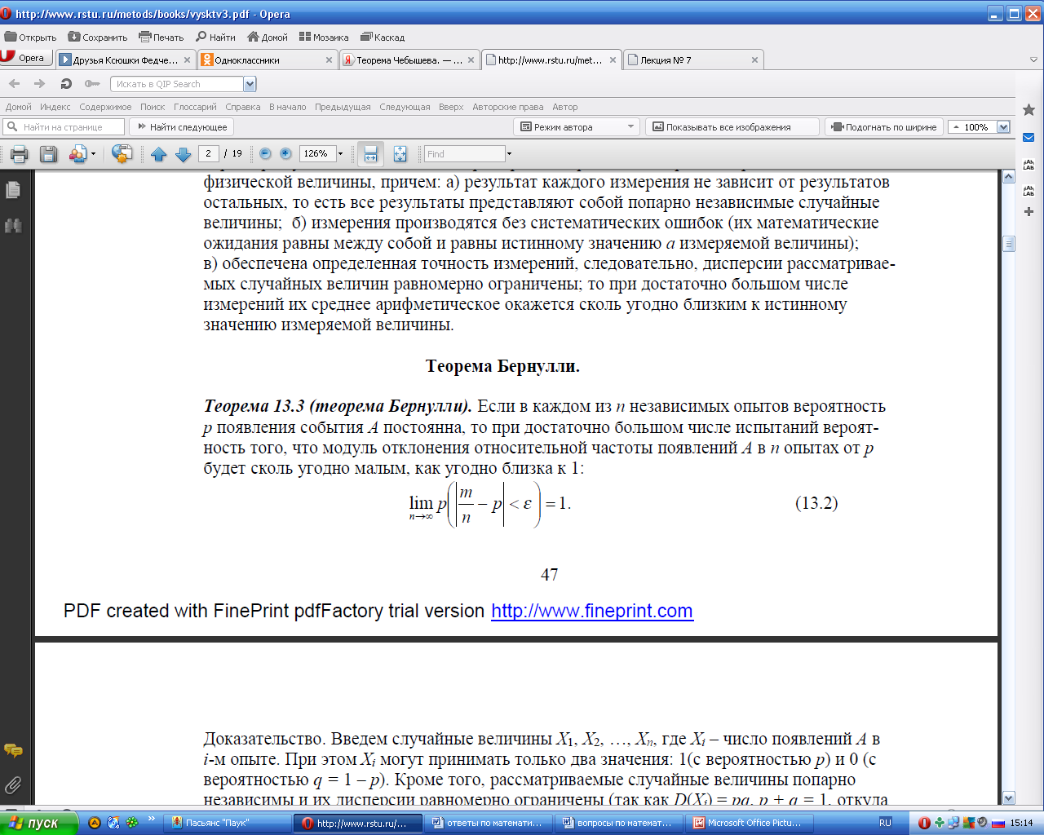Viewport: 1044px width, 835px height.
Task: Go to next page with blue down arrow
Action: click(x=184, y=154)
